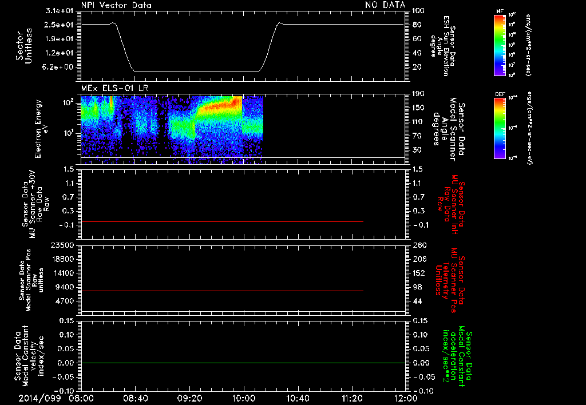Screen dimensions: 586x405
Task: Click the 'ESH Sun Elevation Angle' axis label
Action: point(444,46)
